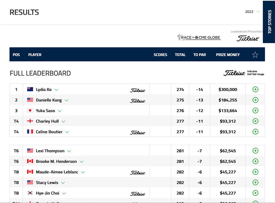The width and height of the screenshot is (275, 203).
Task: Expand Lydia Ko's scorecard chevron
Action: click(56, 90)
